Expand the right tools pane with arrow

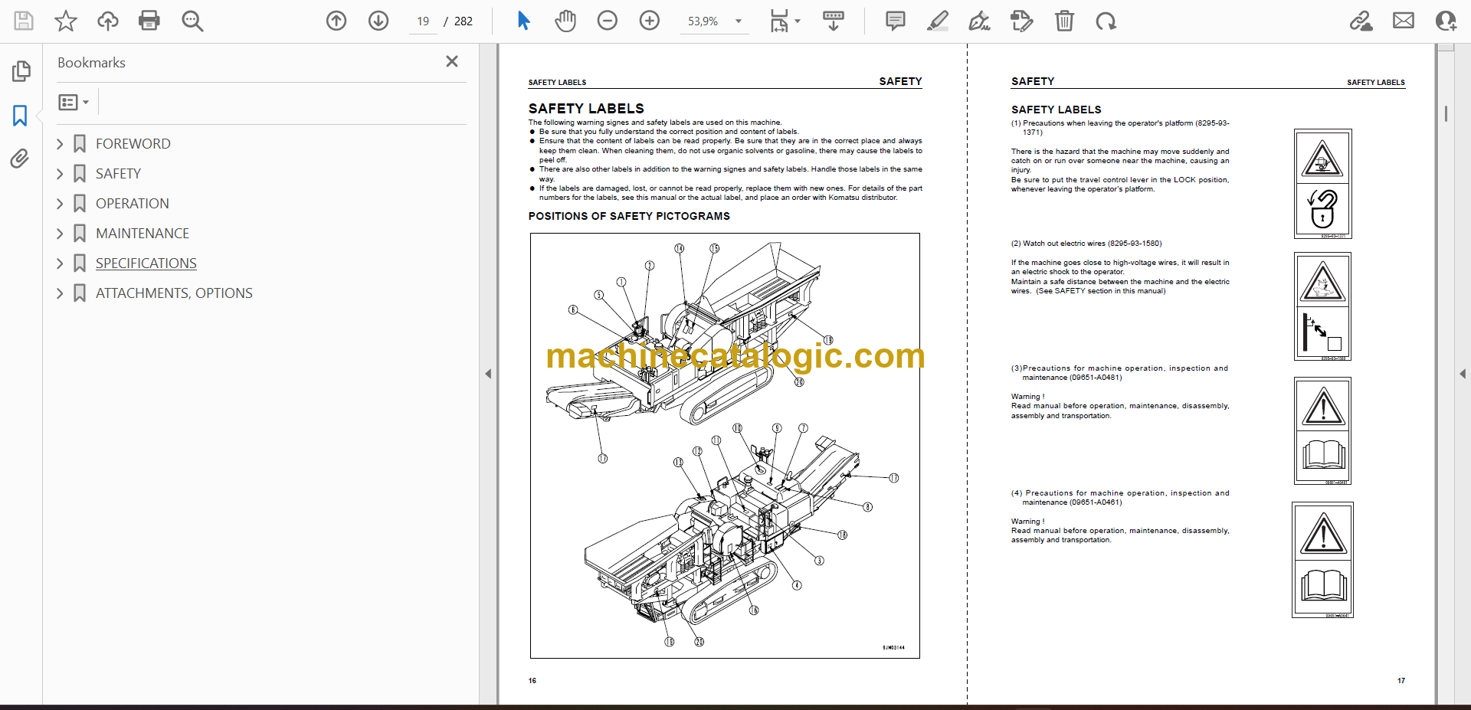(1463, 374)
